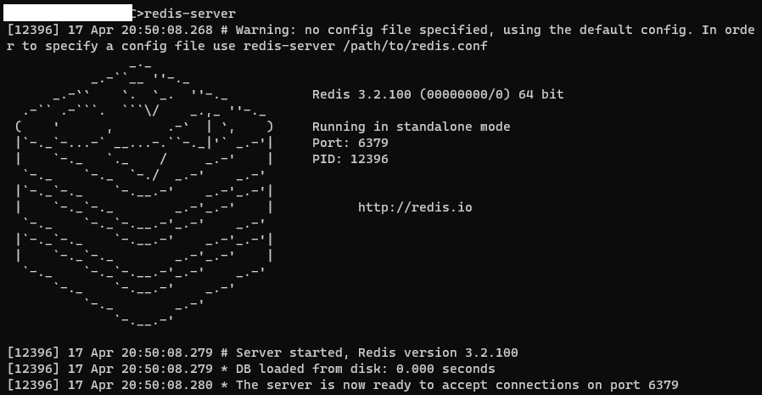Click the [12396] prefix of the last line
This screenshot has width=762, height=395.
pos(34,386)
